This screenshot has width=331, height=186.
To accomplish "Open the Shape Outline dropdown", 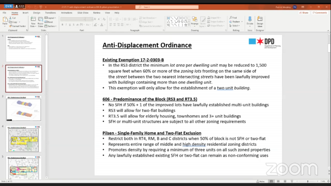I will coord(216,22).
